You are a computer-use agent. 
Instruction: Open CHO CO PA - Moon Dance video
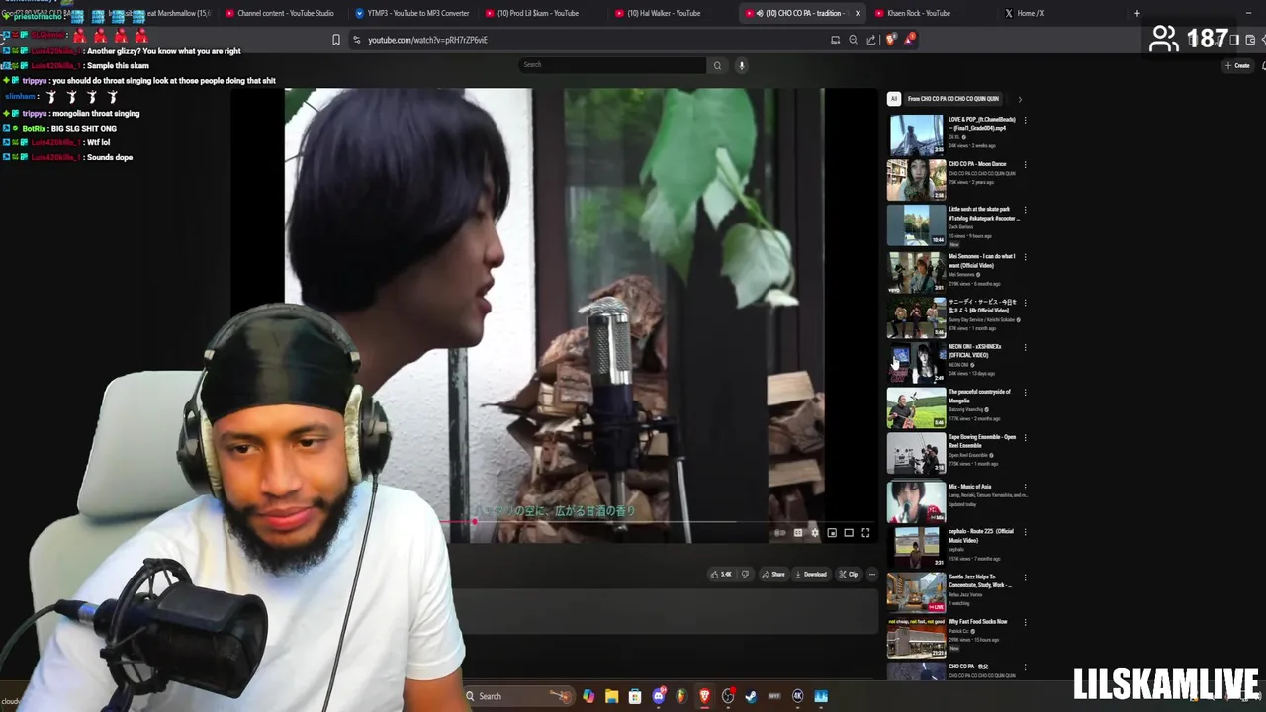point(916,179)
